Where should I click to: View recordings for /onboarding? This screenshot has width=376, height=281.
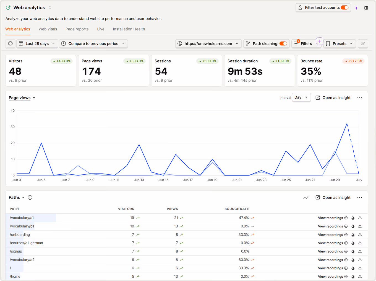pos(333,234)
